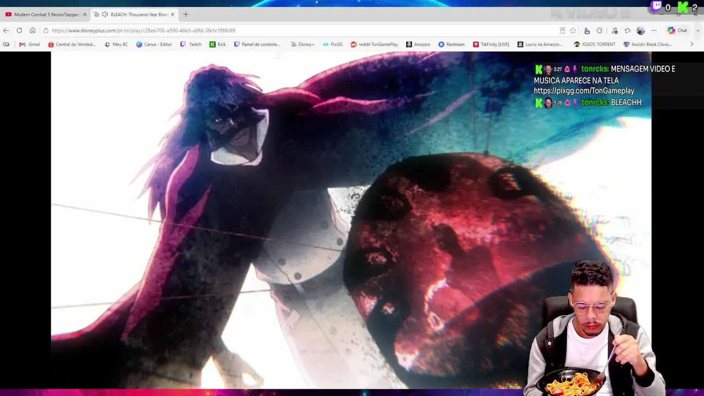
Task: Open TikFinity [LIVE] bookmark
Action: [491, 44]
